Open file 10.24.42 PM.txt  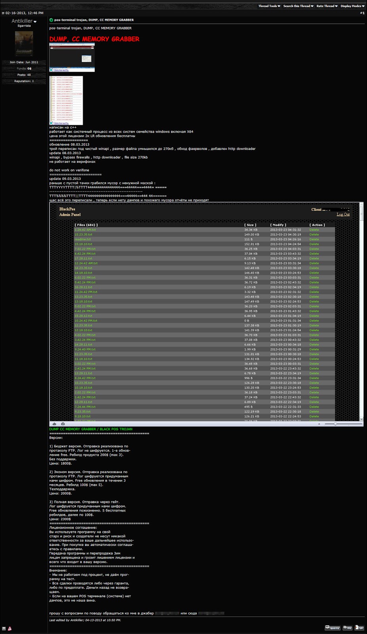(86, 321)
